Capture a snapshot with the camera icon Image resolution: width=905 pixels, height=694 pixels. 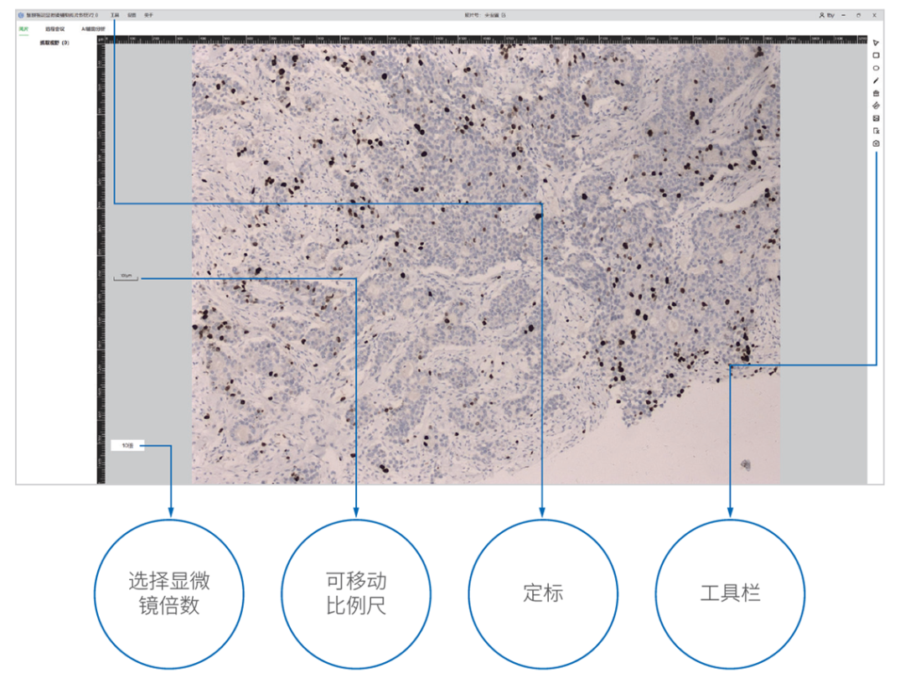pyautogui.click(x=876, y=143)
